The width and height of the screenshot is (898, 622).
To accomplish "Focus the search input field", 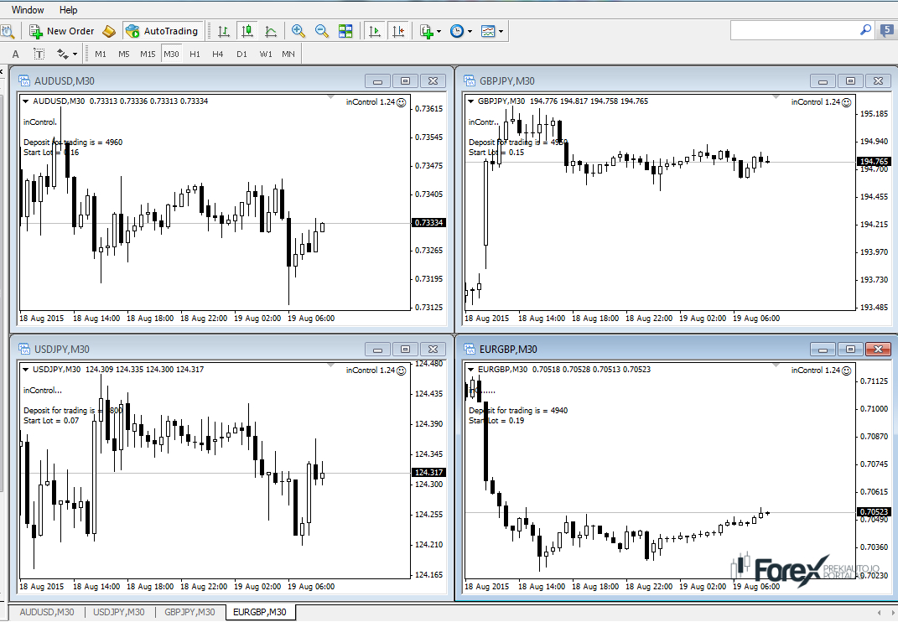I will point(795,30).
